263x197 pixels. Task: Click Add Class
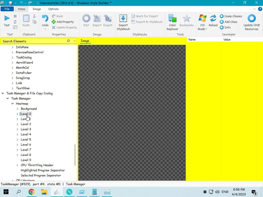point(228,22)
